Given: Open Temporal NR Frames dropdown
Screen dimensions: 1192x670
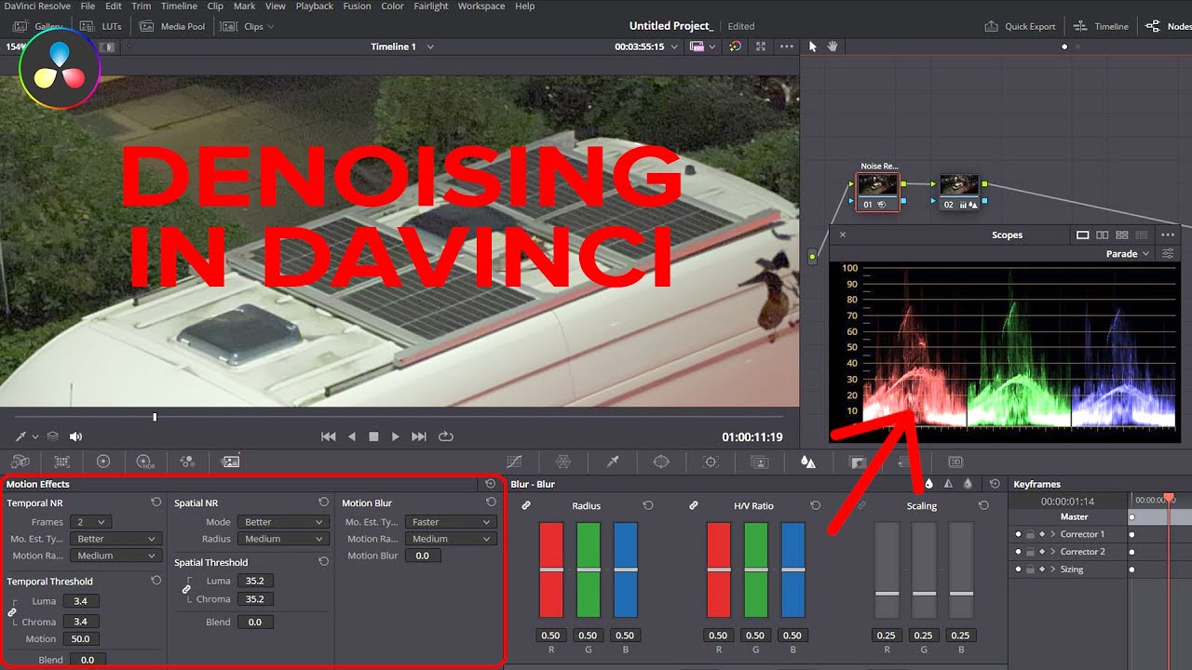Looking at the screenshot, I should click(x=91, y=522).
